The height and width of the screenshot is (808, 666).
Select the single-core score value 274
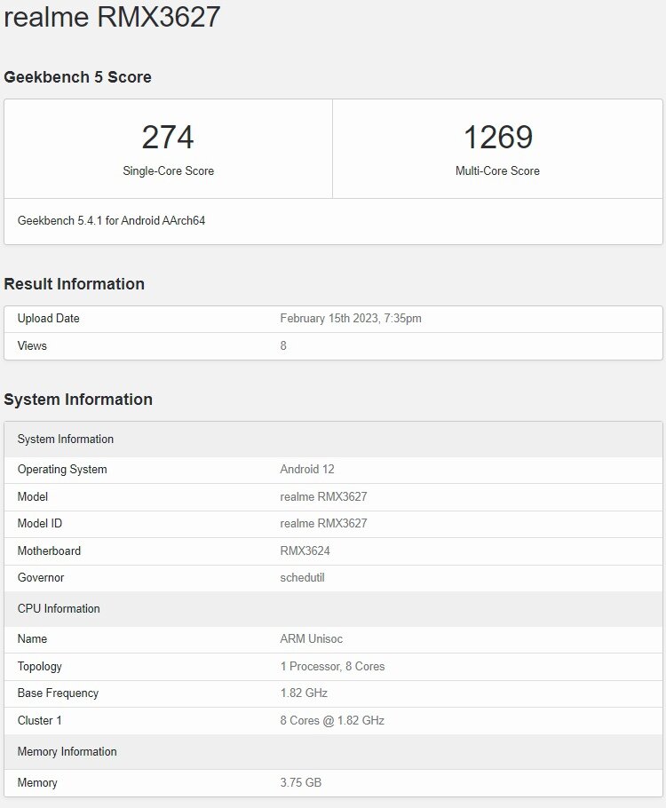tap(168, 137)
